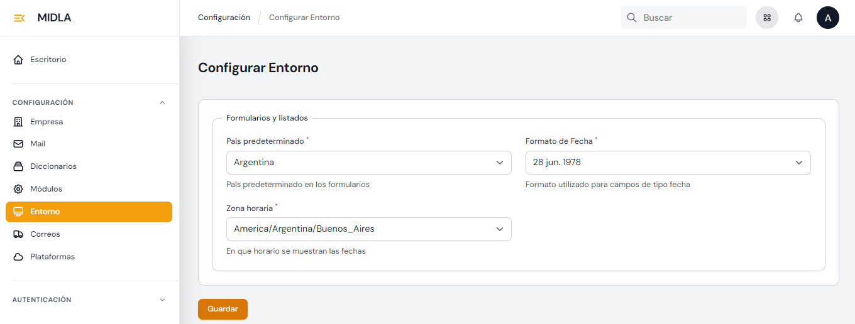The image size is (855, 324).
Task: Open the Zona horaria dropdown
Action: 368,229
